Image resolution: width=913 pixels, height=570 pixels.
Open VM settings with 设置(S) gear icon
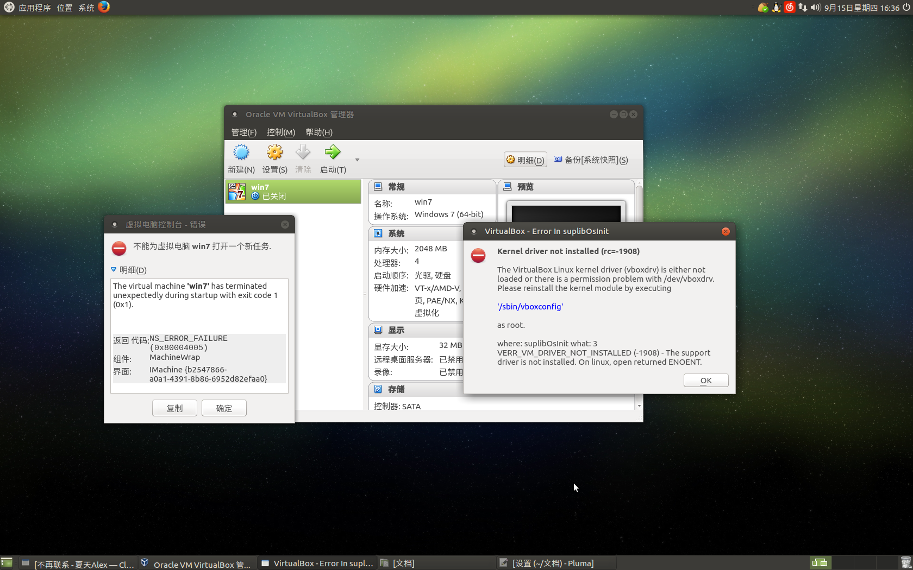point(274,152)
